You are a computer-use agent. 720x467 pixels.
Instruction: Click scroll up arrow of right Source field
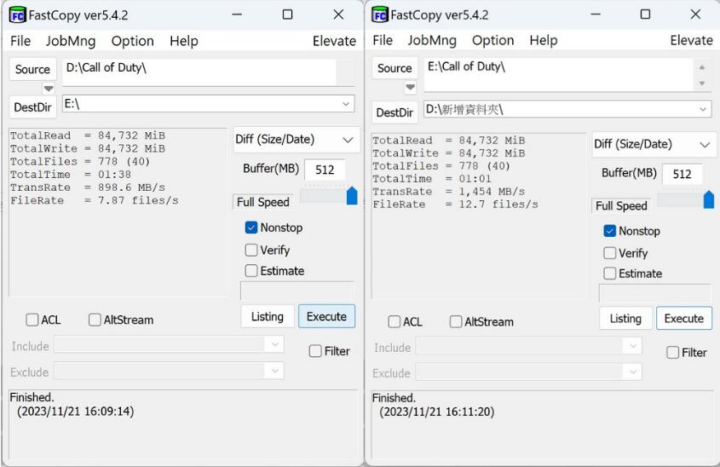(x=701, y=67)
